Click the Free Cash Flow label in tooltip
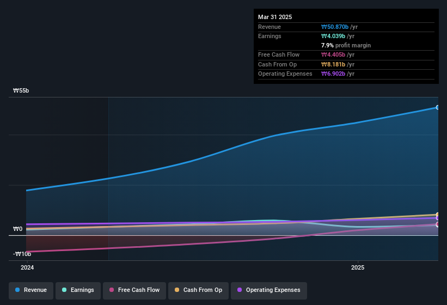Viewport: 447px width, 305px height. point(279,54)
